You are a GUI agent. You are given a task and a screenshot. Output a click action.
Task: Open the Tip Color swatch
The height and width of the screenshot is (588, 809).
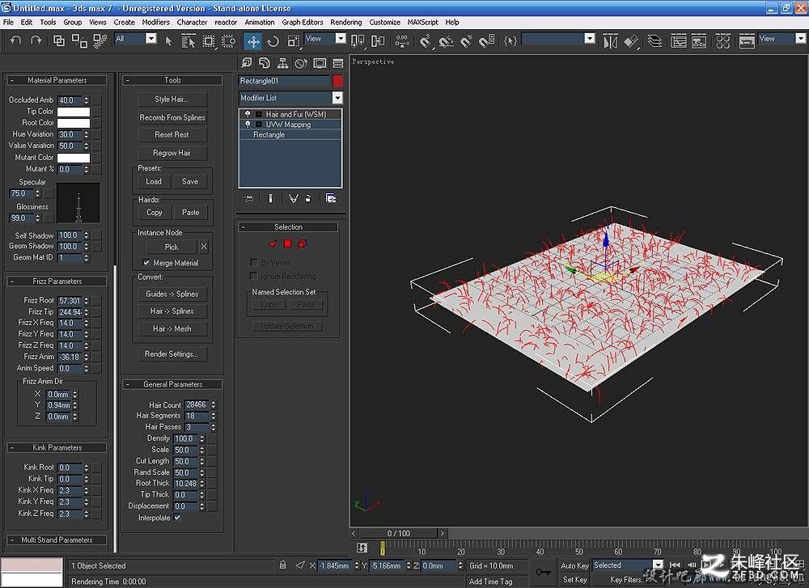tap(74, 112)
